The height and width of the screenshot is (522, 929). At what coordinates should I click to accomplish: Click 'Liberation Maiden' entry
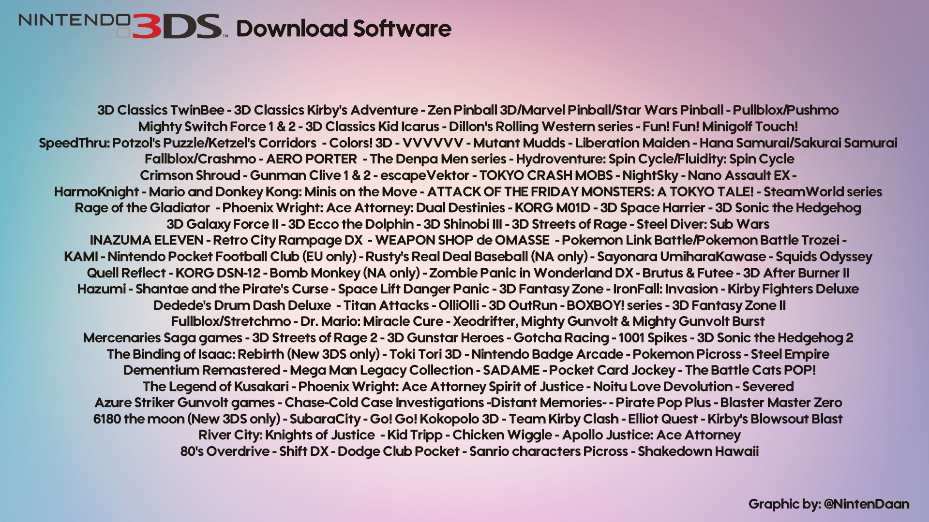pos(632,143)
